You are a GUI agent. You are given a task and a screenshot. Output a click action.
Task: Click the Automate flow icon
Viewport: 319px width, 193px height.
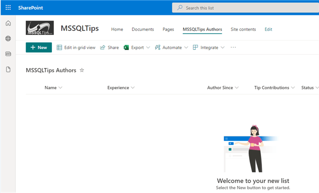(x=157, y=48)
